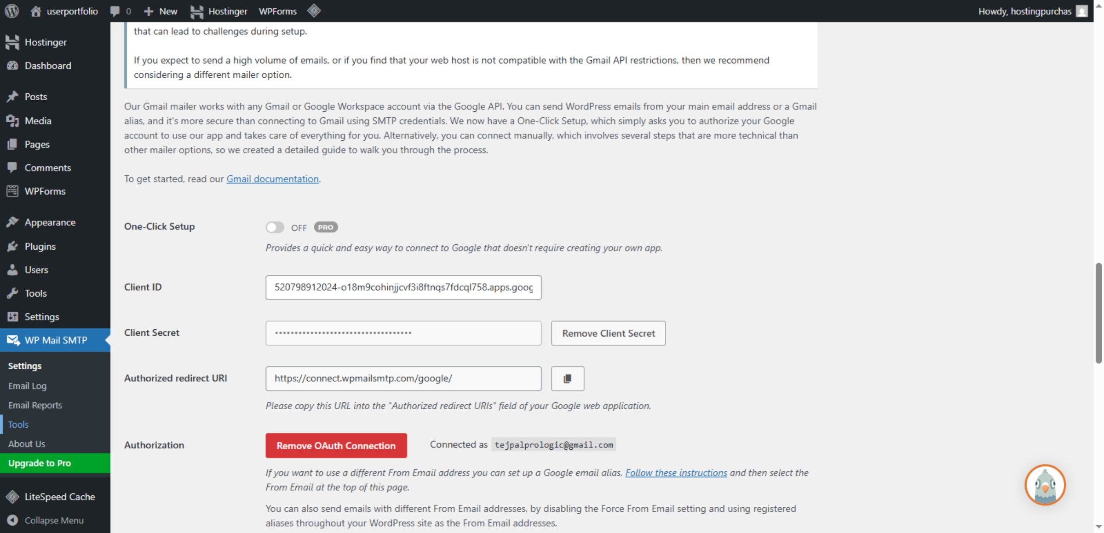Open the Media library from the sidebar

coord(38,120)
